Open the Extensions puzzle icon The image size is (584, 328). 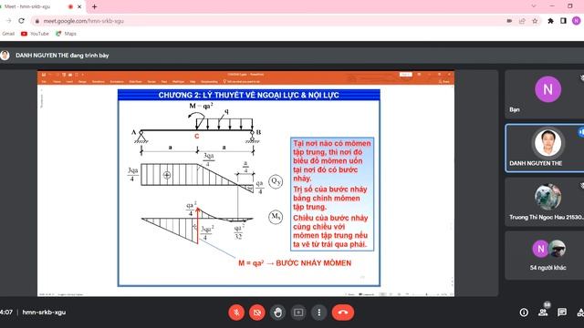pos(550,21)
